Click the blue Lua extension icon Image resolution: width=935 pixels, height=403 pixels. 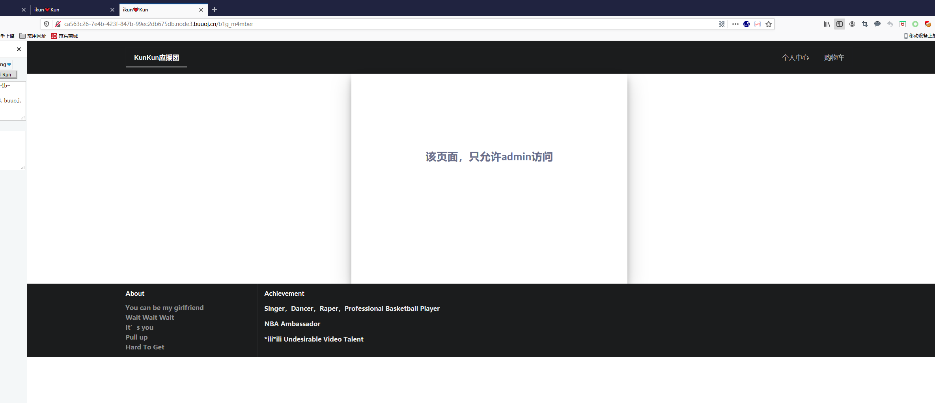coord(747,24)
